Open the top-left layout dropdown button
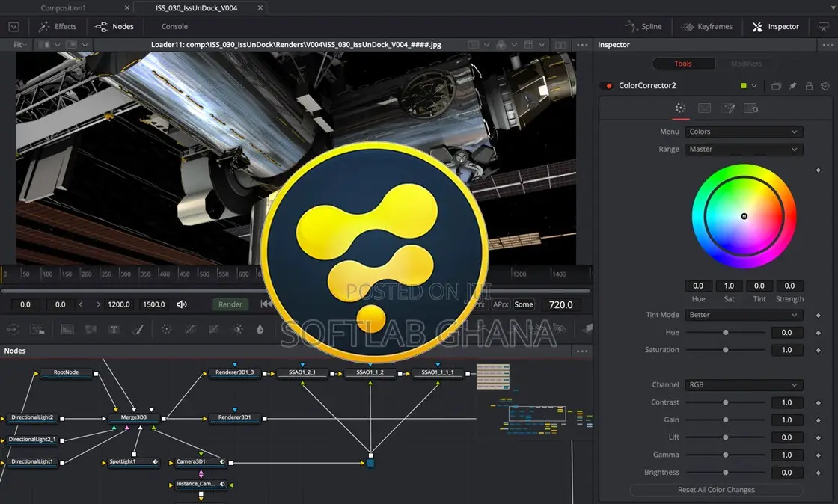 (14, 27)
